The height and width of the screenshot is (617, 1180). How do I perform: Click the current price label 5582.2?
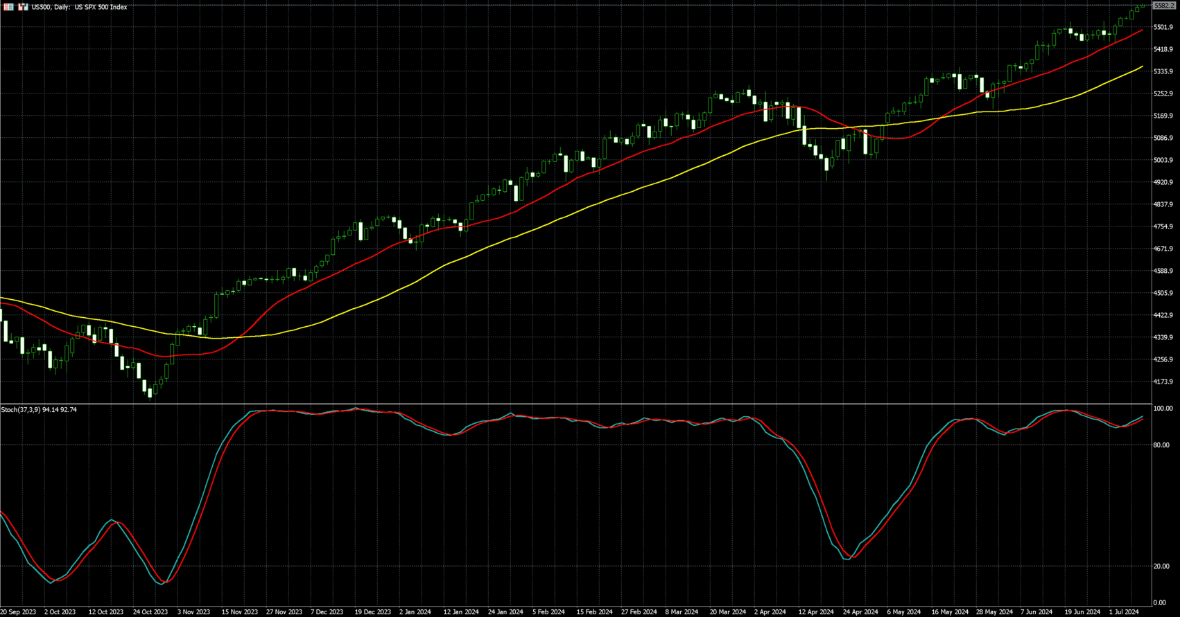tap(1163, 6)
